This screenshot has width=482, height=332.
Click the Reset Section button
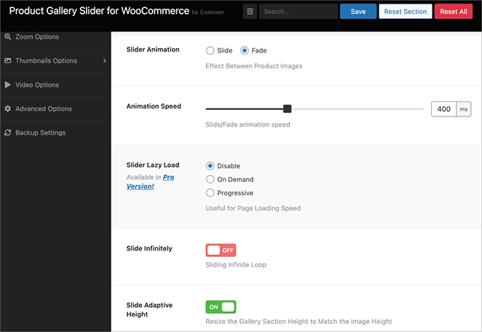(x=405, y=12)
